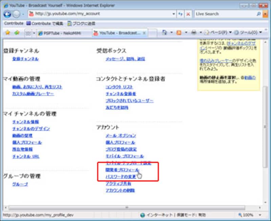271x221 pixels.
Task: Close the YouTube - Broadcast tab
Action: pyautogui.click(x=144, y=33)
